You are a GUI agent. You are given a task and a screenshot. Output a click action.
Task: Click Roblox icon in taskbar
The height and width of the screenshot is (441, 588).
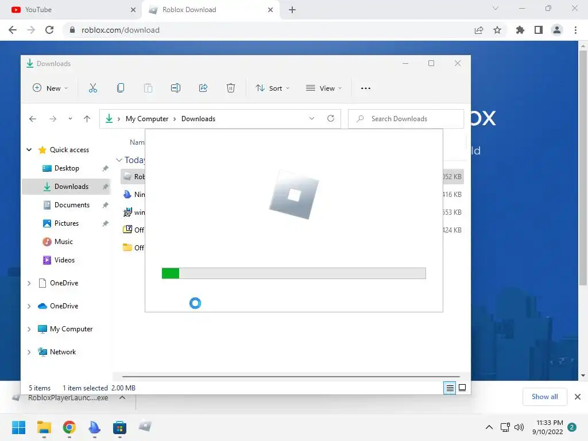pyautogui.click(x=145, y=426)
